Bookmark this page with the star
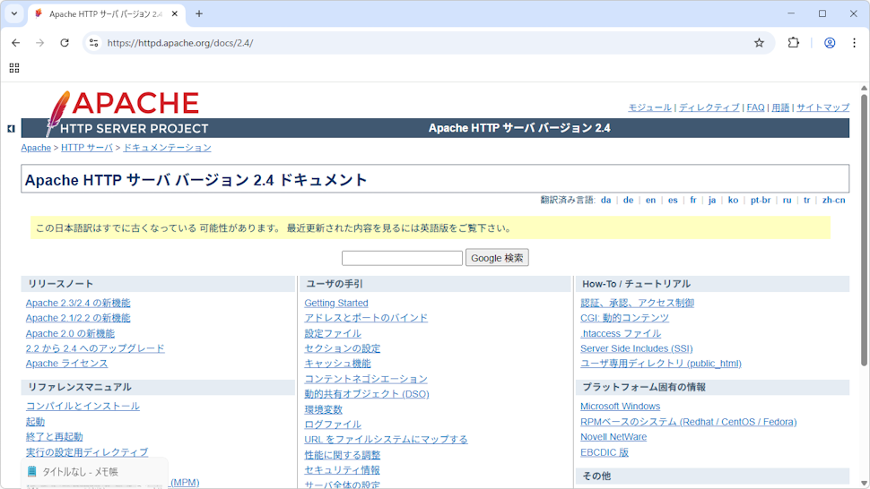Viewport: 870px width, 489px height. point(759,43)
